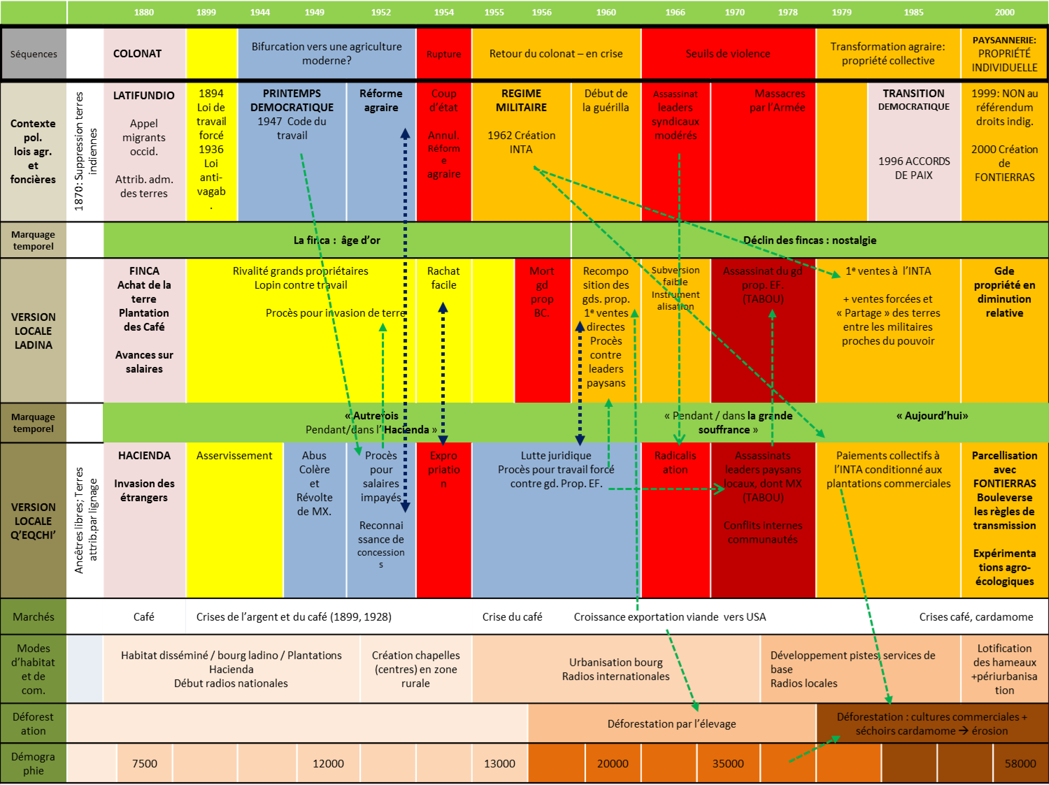This screenshot has width=1049, height=785.
Task: Click 'Transformation agraire: propriété collective' cell
Action: (888, 53)
